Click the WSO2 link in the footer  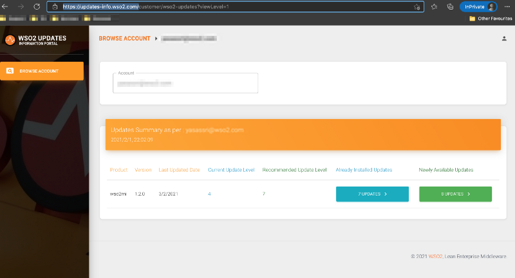(436, 255)
